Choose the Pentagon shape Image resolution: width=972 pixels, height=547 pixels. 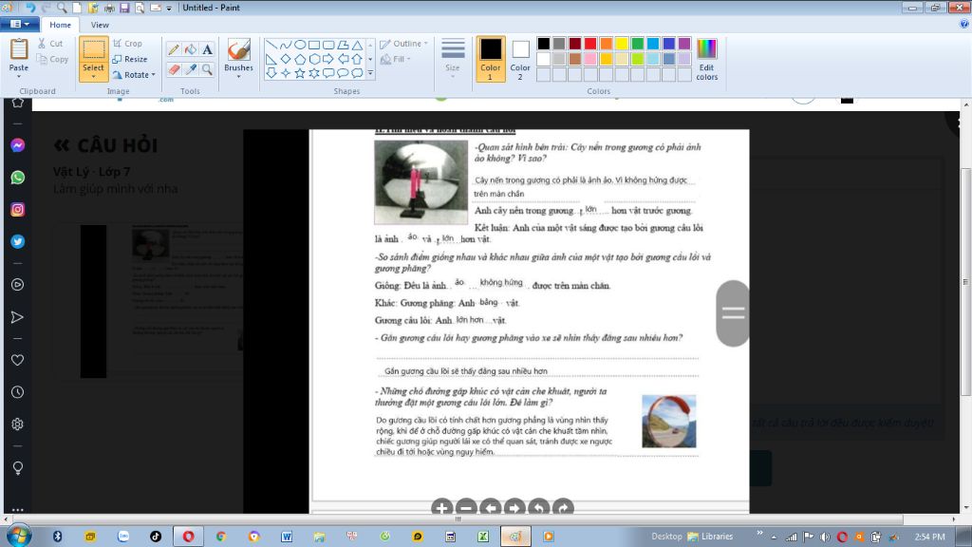click(300, 59)
